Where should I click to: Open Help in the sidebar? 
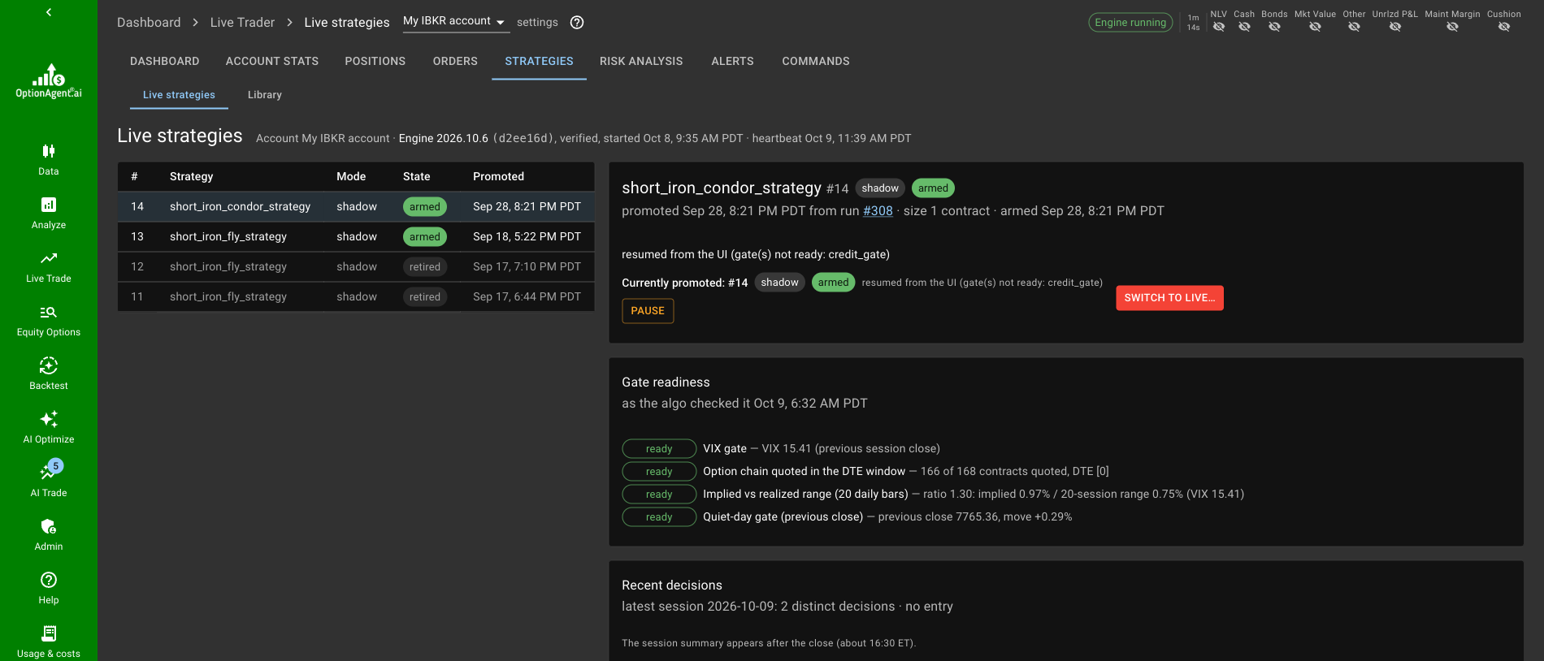coord(49,588)
